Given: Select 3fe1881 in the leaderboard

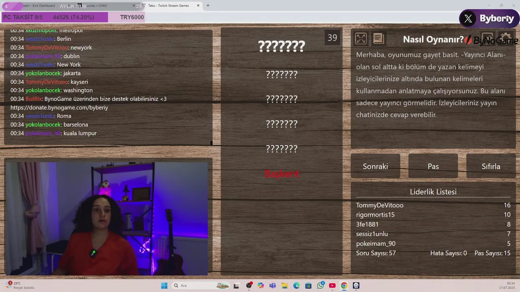Looking at the screenshot, I should [x=367, y=224].
